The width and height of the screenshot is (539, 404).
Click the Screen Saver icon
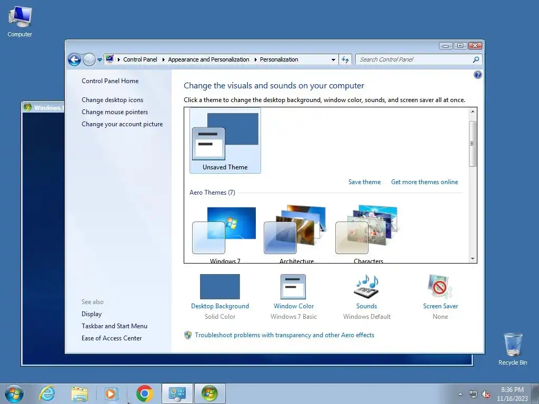[x=441, y=286]
